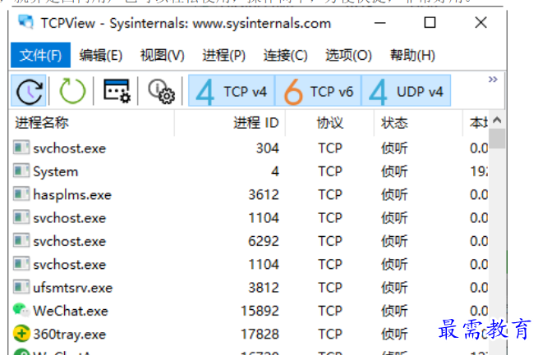538x355 pixels.
Task: Click 侦听 status in System row
Action: (x=394, y=171)
